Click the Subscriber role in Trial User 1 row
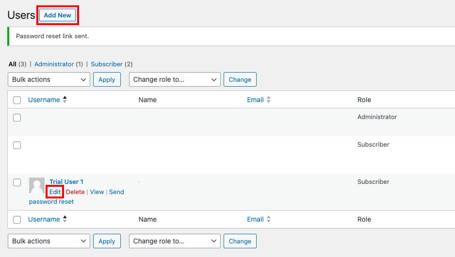455x257 pixels. tap(373, 182)
